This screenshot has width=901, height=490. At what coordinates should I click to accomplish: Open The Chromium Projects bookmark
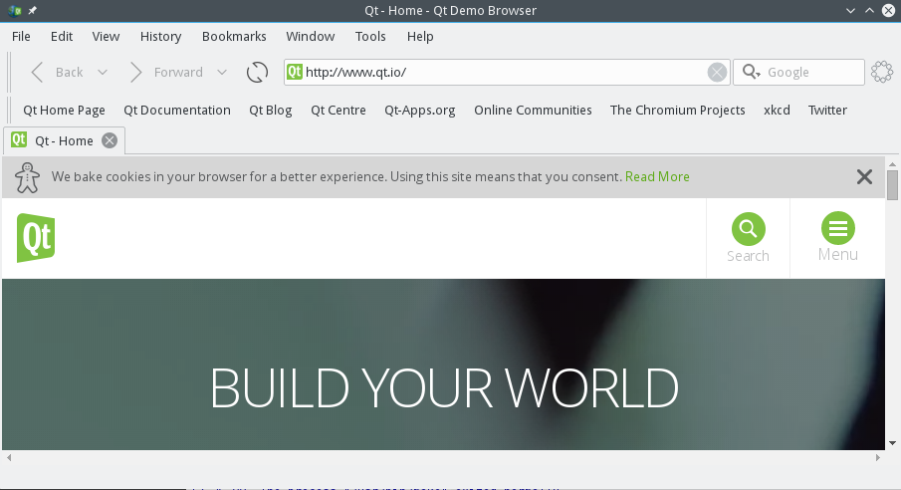coord(677,110)
